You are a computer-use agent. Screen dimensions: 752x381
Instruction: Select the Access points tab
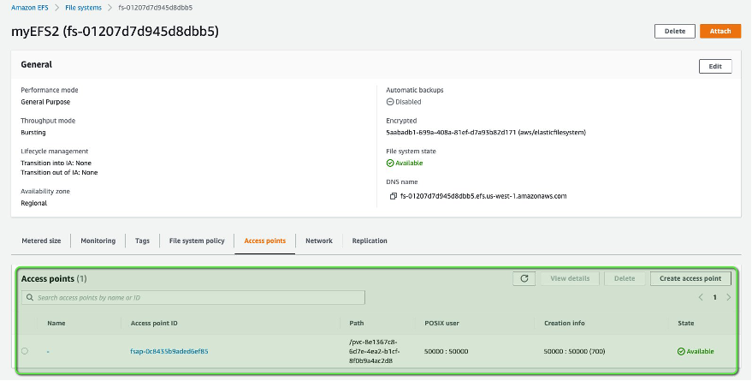(x=264, y=241)
